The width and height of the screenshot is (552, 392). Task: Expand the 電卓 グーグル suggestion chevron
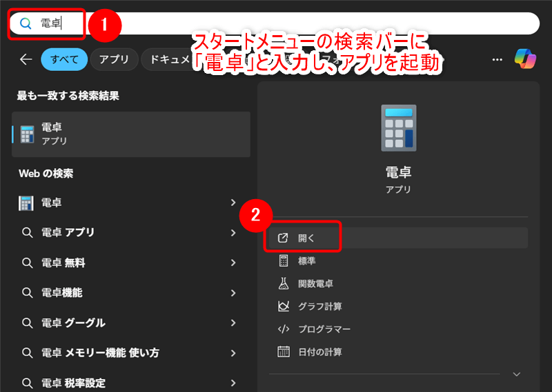click(233, 322)
